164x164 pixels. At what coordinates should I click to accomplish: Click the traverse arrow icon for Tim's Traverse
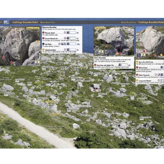(159, 75)
